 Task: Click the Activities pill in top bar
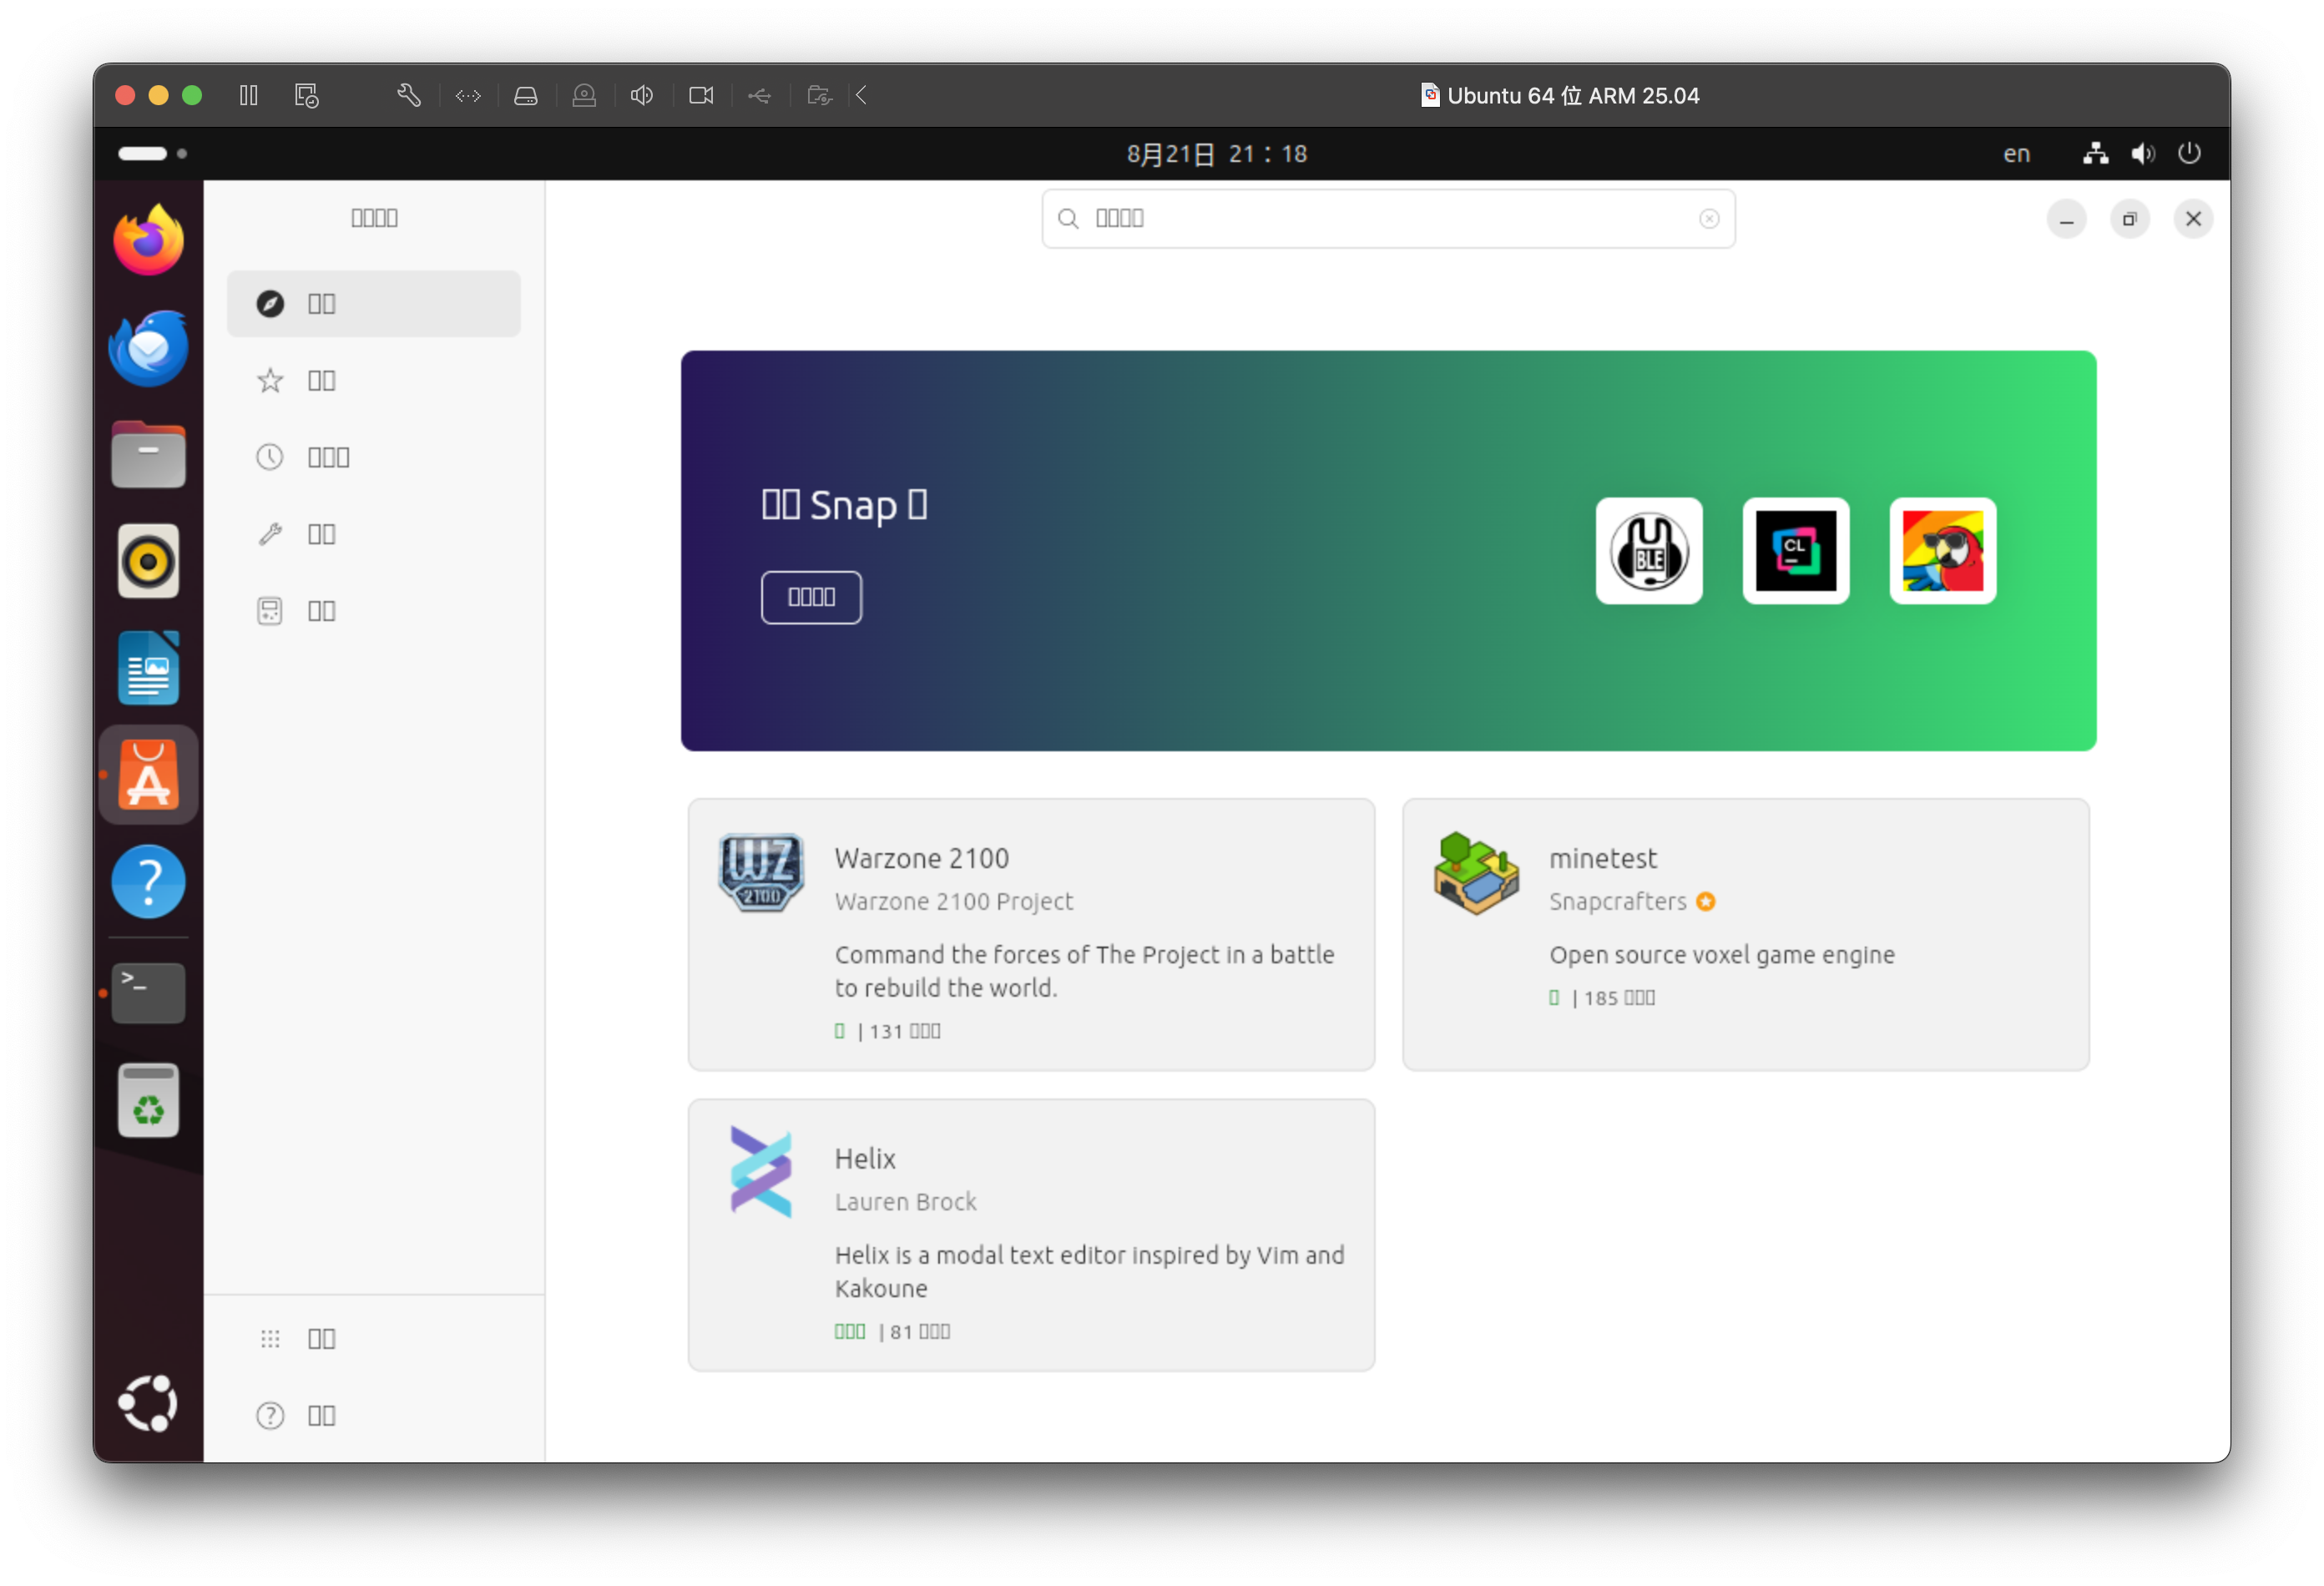(x=152, y=153)
